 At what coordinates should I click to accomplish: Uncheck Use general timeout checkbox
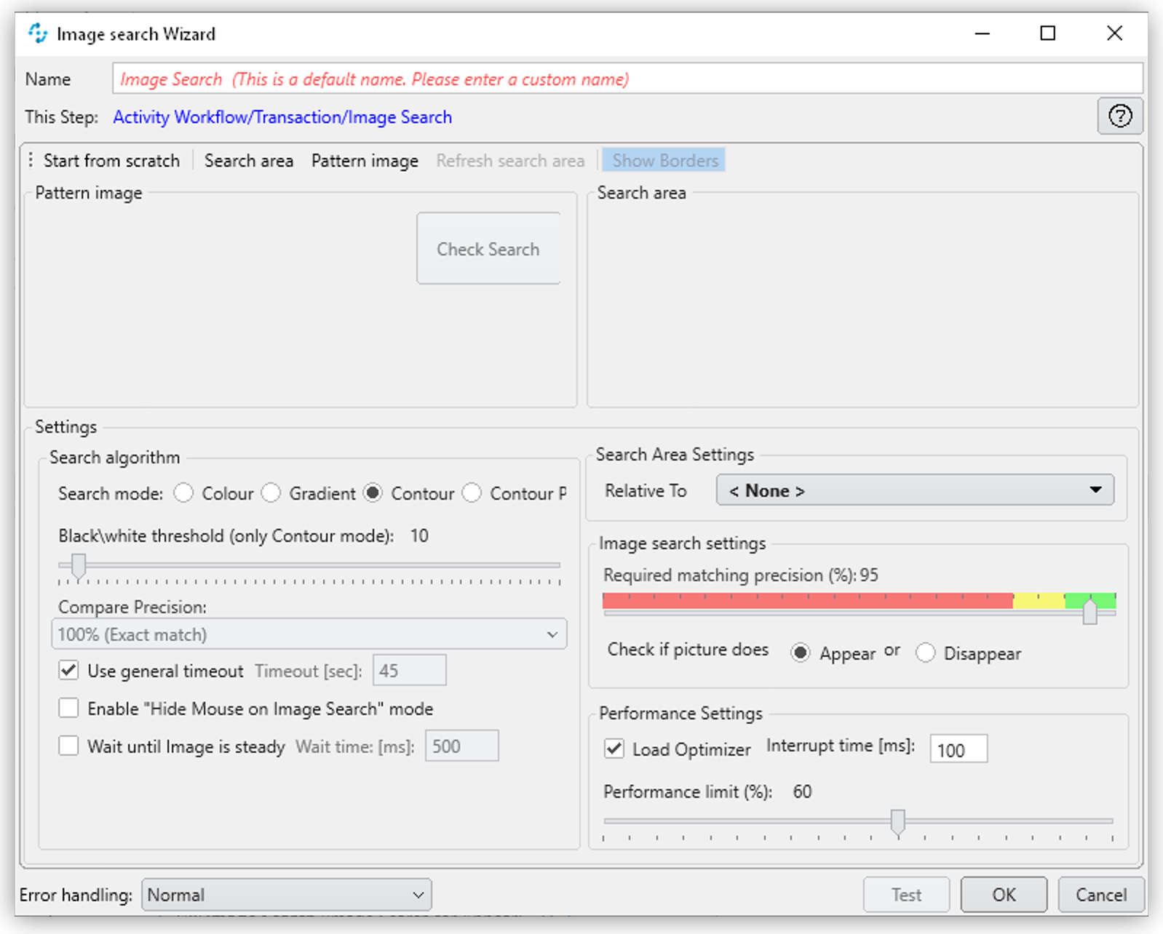pyautogui.click(x=69, y=671)
